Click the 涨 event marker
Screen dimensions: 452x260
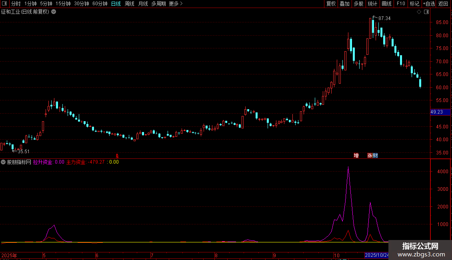point(370,156)
